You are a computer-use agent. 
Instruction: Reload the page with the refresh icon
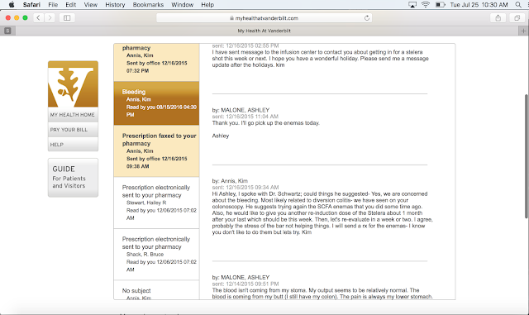367,18
